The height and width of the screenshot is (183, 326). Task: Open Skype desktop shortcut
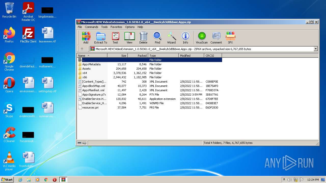pyautogui.click(x=9, y=110)
